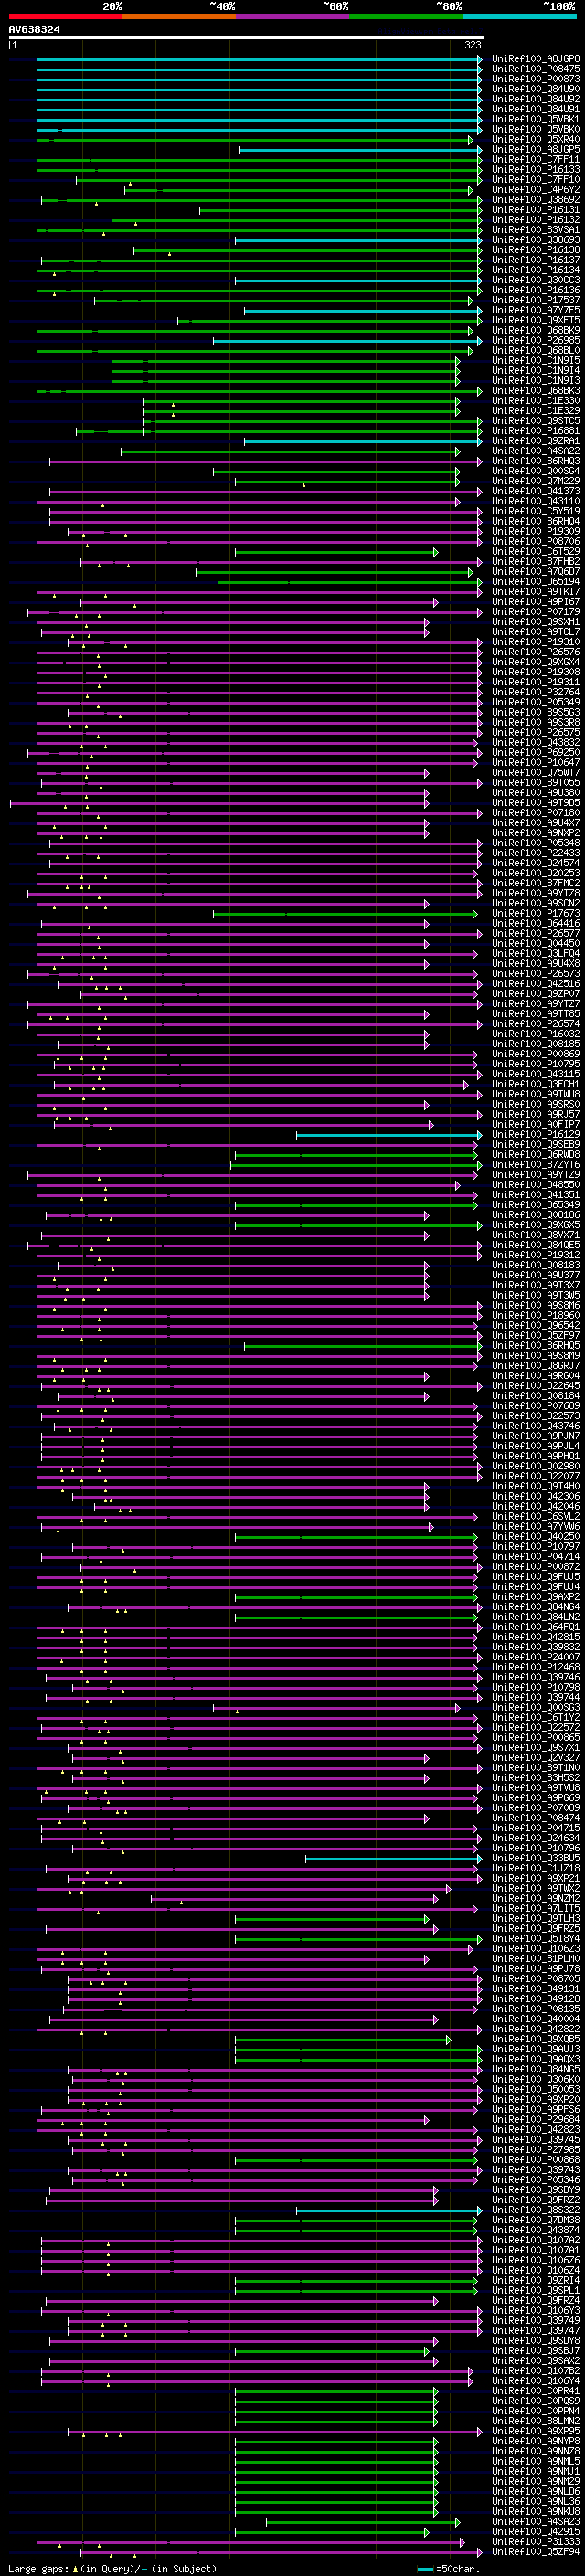Select the UniRef100_P19312 label

(536, 1255)
